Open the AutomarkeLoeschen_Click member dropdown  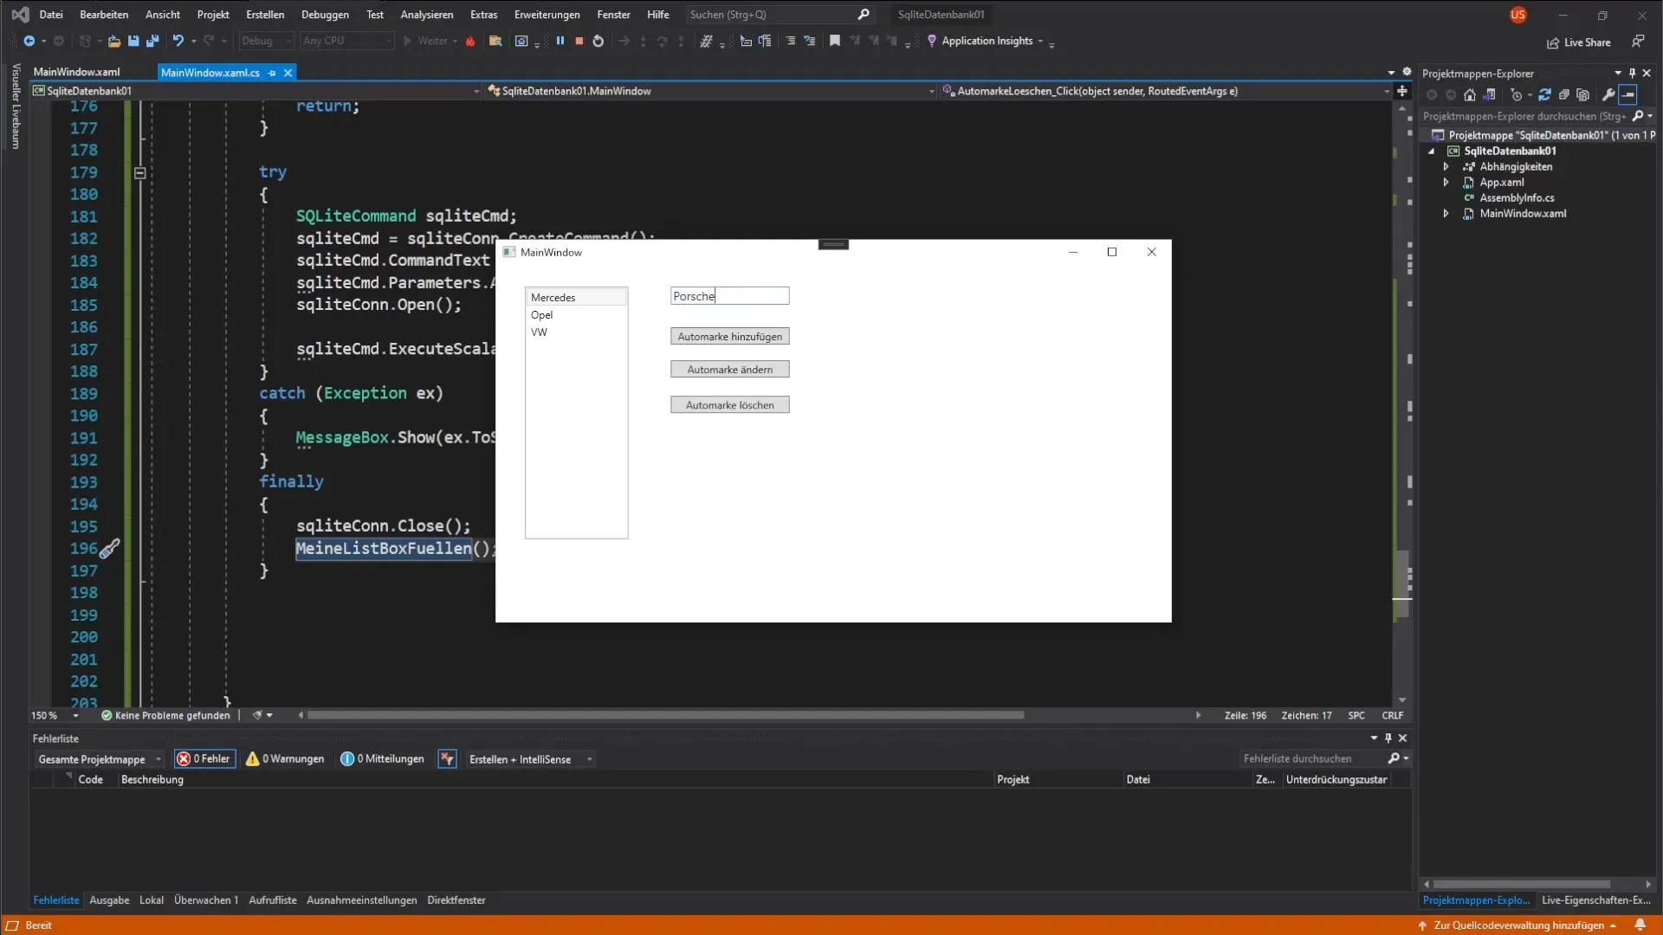tap(1165, 91)
